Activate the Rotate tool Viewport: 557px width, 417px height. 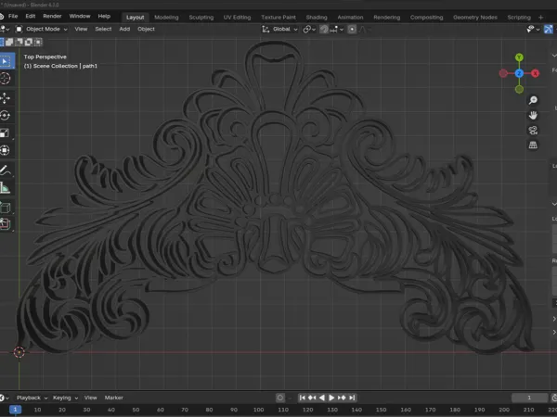tap(6, 116)
